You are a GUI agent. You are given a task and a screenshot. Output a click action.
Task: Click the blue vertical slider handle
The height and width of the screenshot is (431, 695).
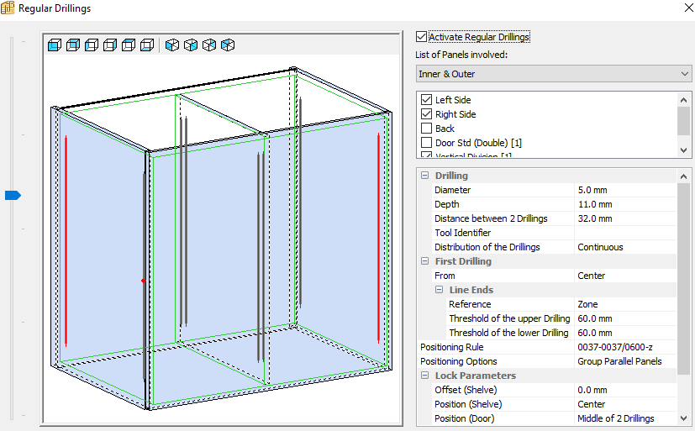[x=13, y=196]
